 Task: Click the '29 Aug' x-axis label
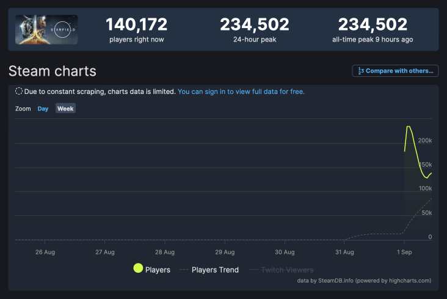(225, 252)
